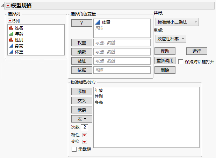The height and width of the screenshot is (158, 216).
Task: Click the 交叉 button
Action: [x=82, y=100]
